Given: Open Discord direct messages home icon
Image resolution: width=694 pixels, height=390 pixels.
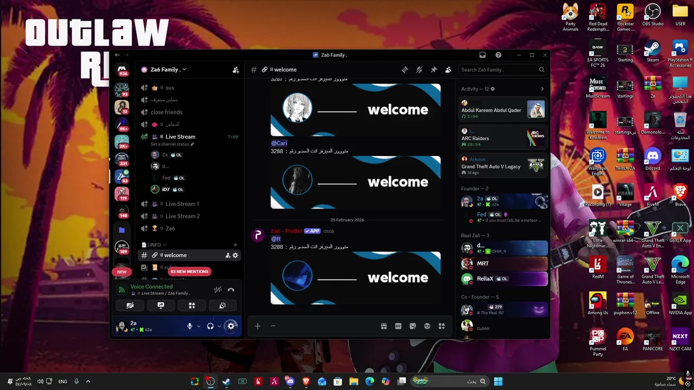Looking at the screenshot, I should [x=122, y=70].
